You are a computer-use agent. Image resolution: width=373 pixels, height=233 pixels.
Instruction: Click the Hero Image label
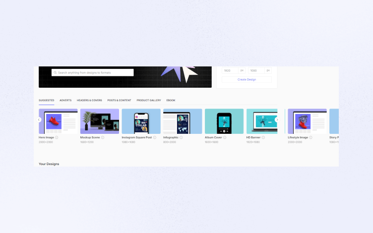click(47, 137)
